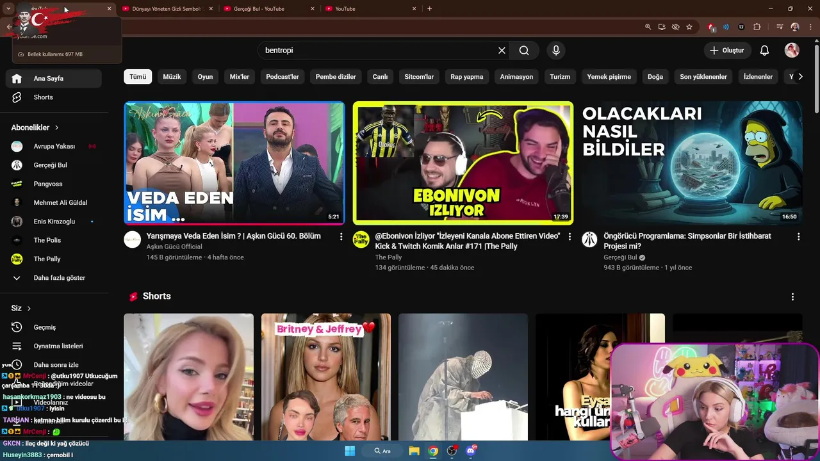Click the Chrome icon in taskbar
820x461 pixels.
click(433, 451)
